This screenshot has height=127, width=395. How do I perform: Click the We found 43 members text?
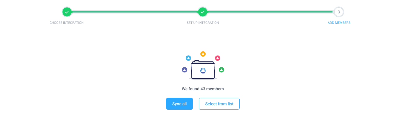[203, 89]
